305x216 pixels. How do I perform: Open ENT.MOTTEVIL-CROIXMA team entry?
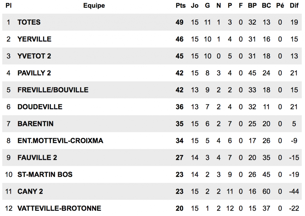(60, 141)
